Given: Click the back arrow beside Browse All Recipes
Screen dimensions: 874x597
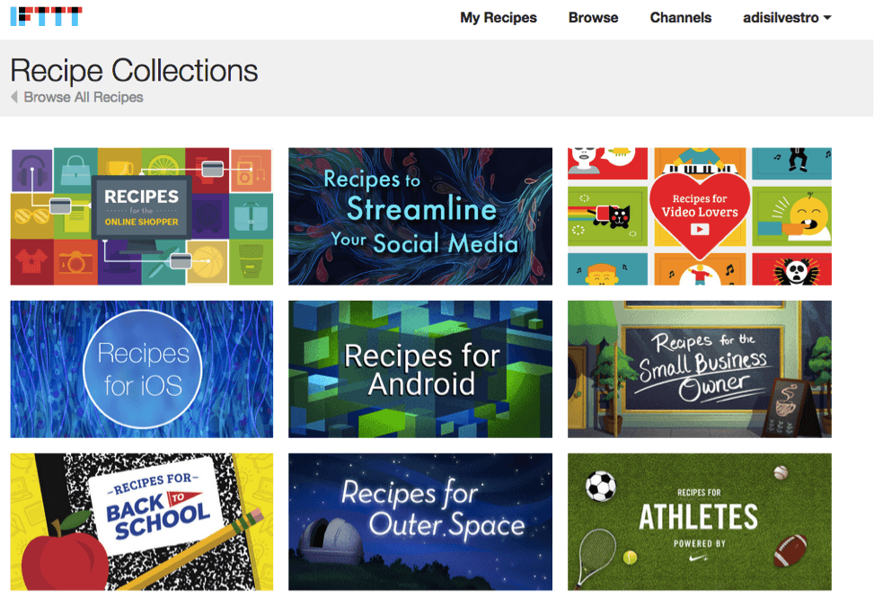Looking at the screenshot, I should [x=13, y=98].
